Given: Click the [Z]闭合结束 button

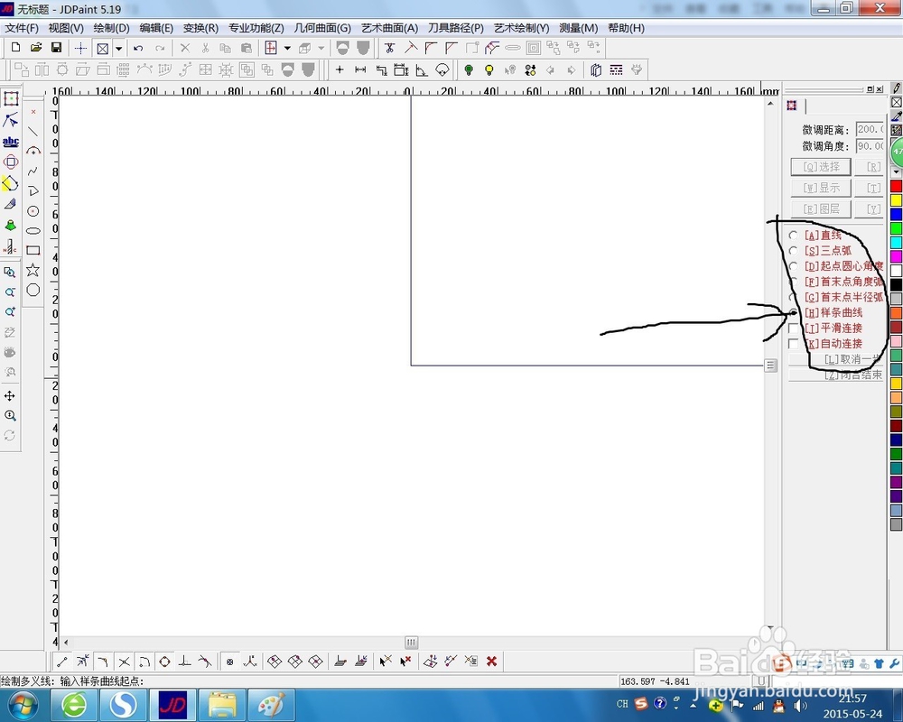Looking at the screenshot, I should click(835, 375).
